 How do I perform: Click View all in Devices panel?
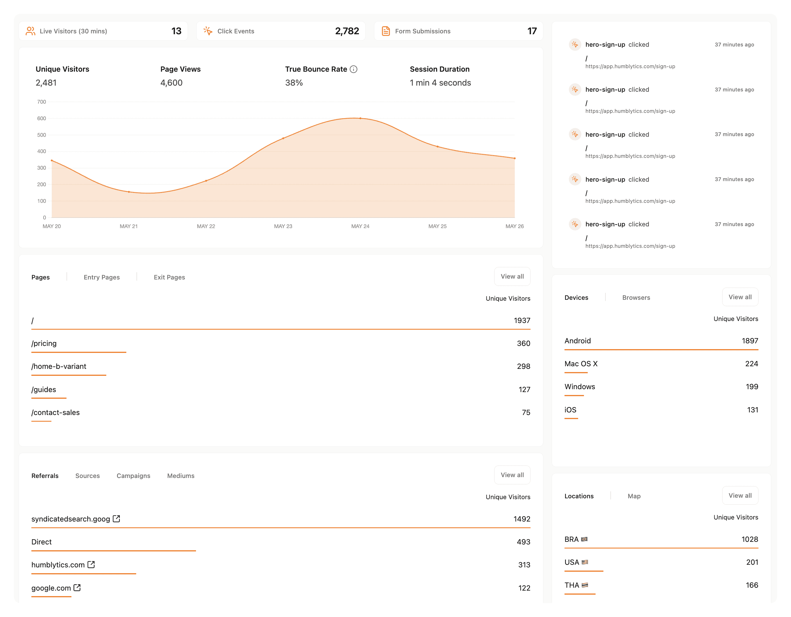tap(740, 297)
